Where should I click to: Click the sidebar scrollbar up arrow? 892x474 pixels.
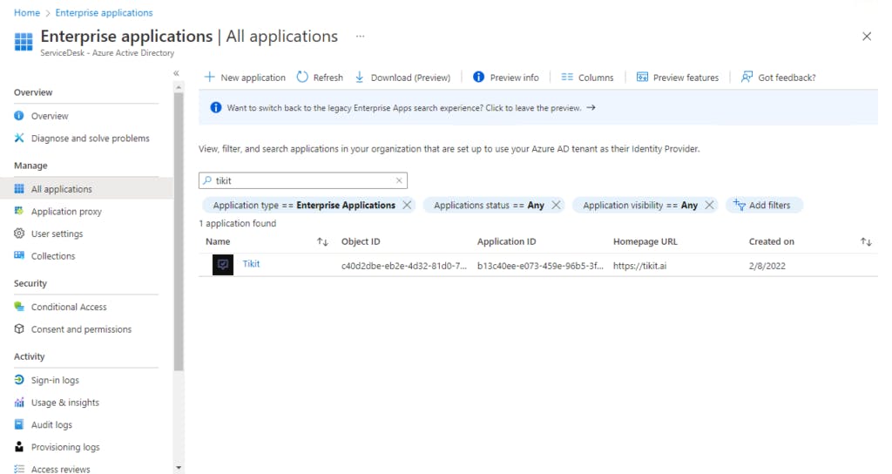[179, 87]
